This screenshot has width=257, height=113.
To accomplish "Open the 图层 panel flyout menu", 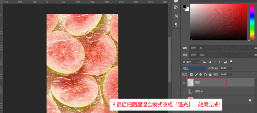I will click(x=255, y=55).
